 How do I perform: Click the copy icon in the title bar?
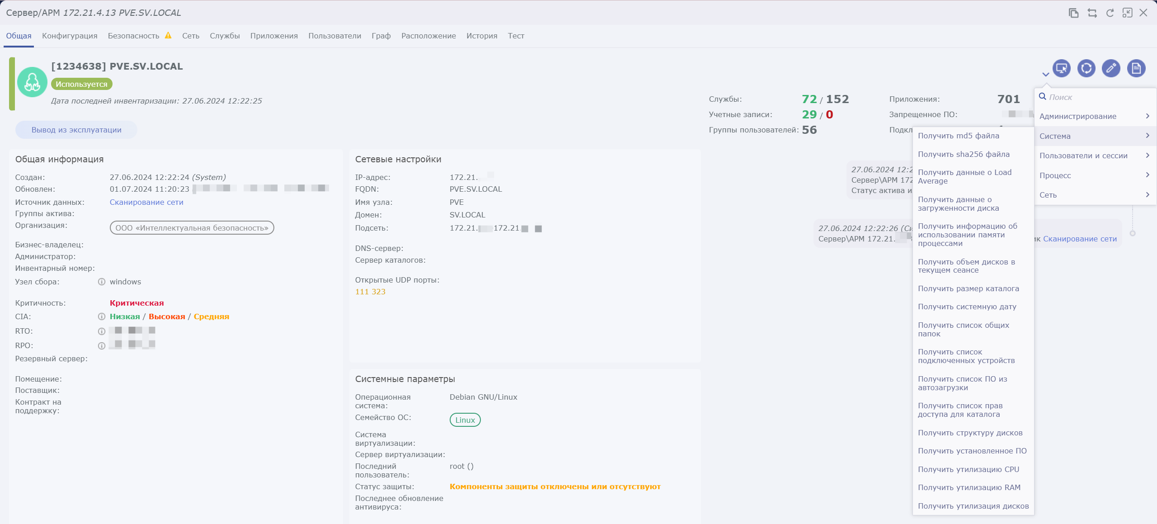coord(1073,13)
